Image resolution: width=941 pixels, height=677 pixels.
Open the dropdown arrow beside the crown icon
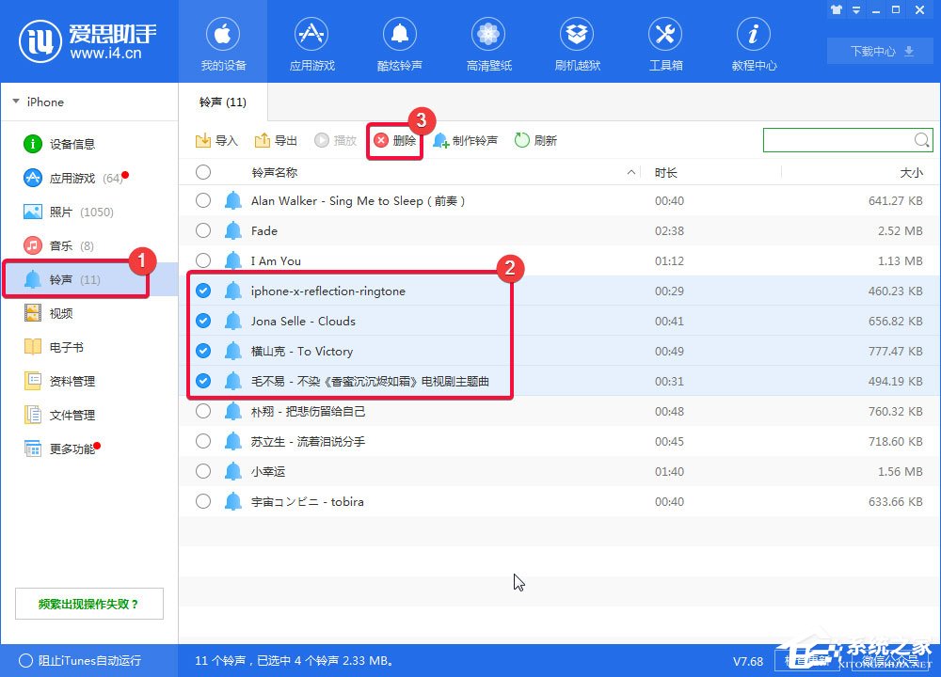coord(854,9)
